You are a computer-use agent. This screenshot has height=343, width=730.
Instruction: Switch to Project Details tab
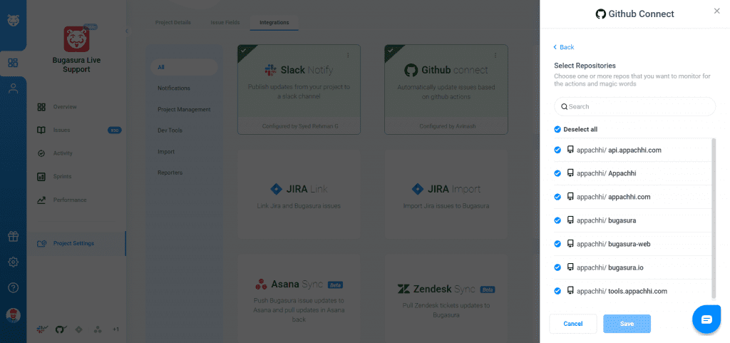click(173, 22)
